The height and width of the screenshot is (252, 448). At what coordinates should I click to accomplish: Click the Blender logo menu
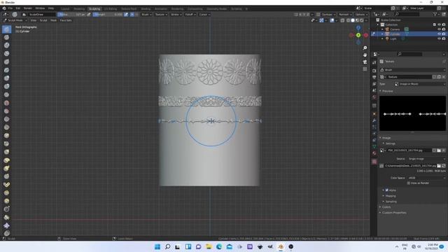coord(4,8)
